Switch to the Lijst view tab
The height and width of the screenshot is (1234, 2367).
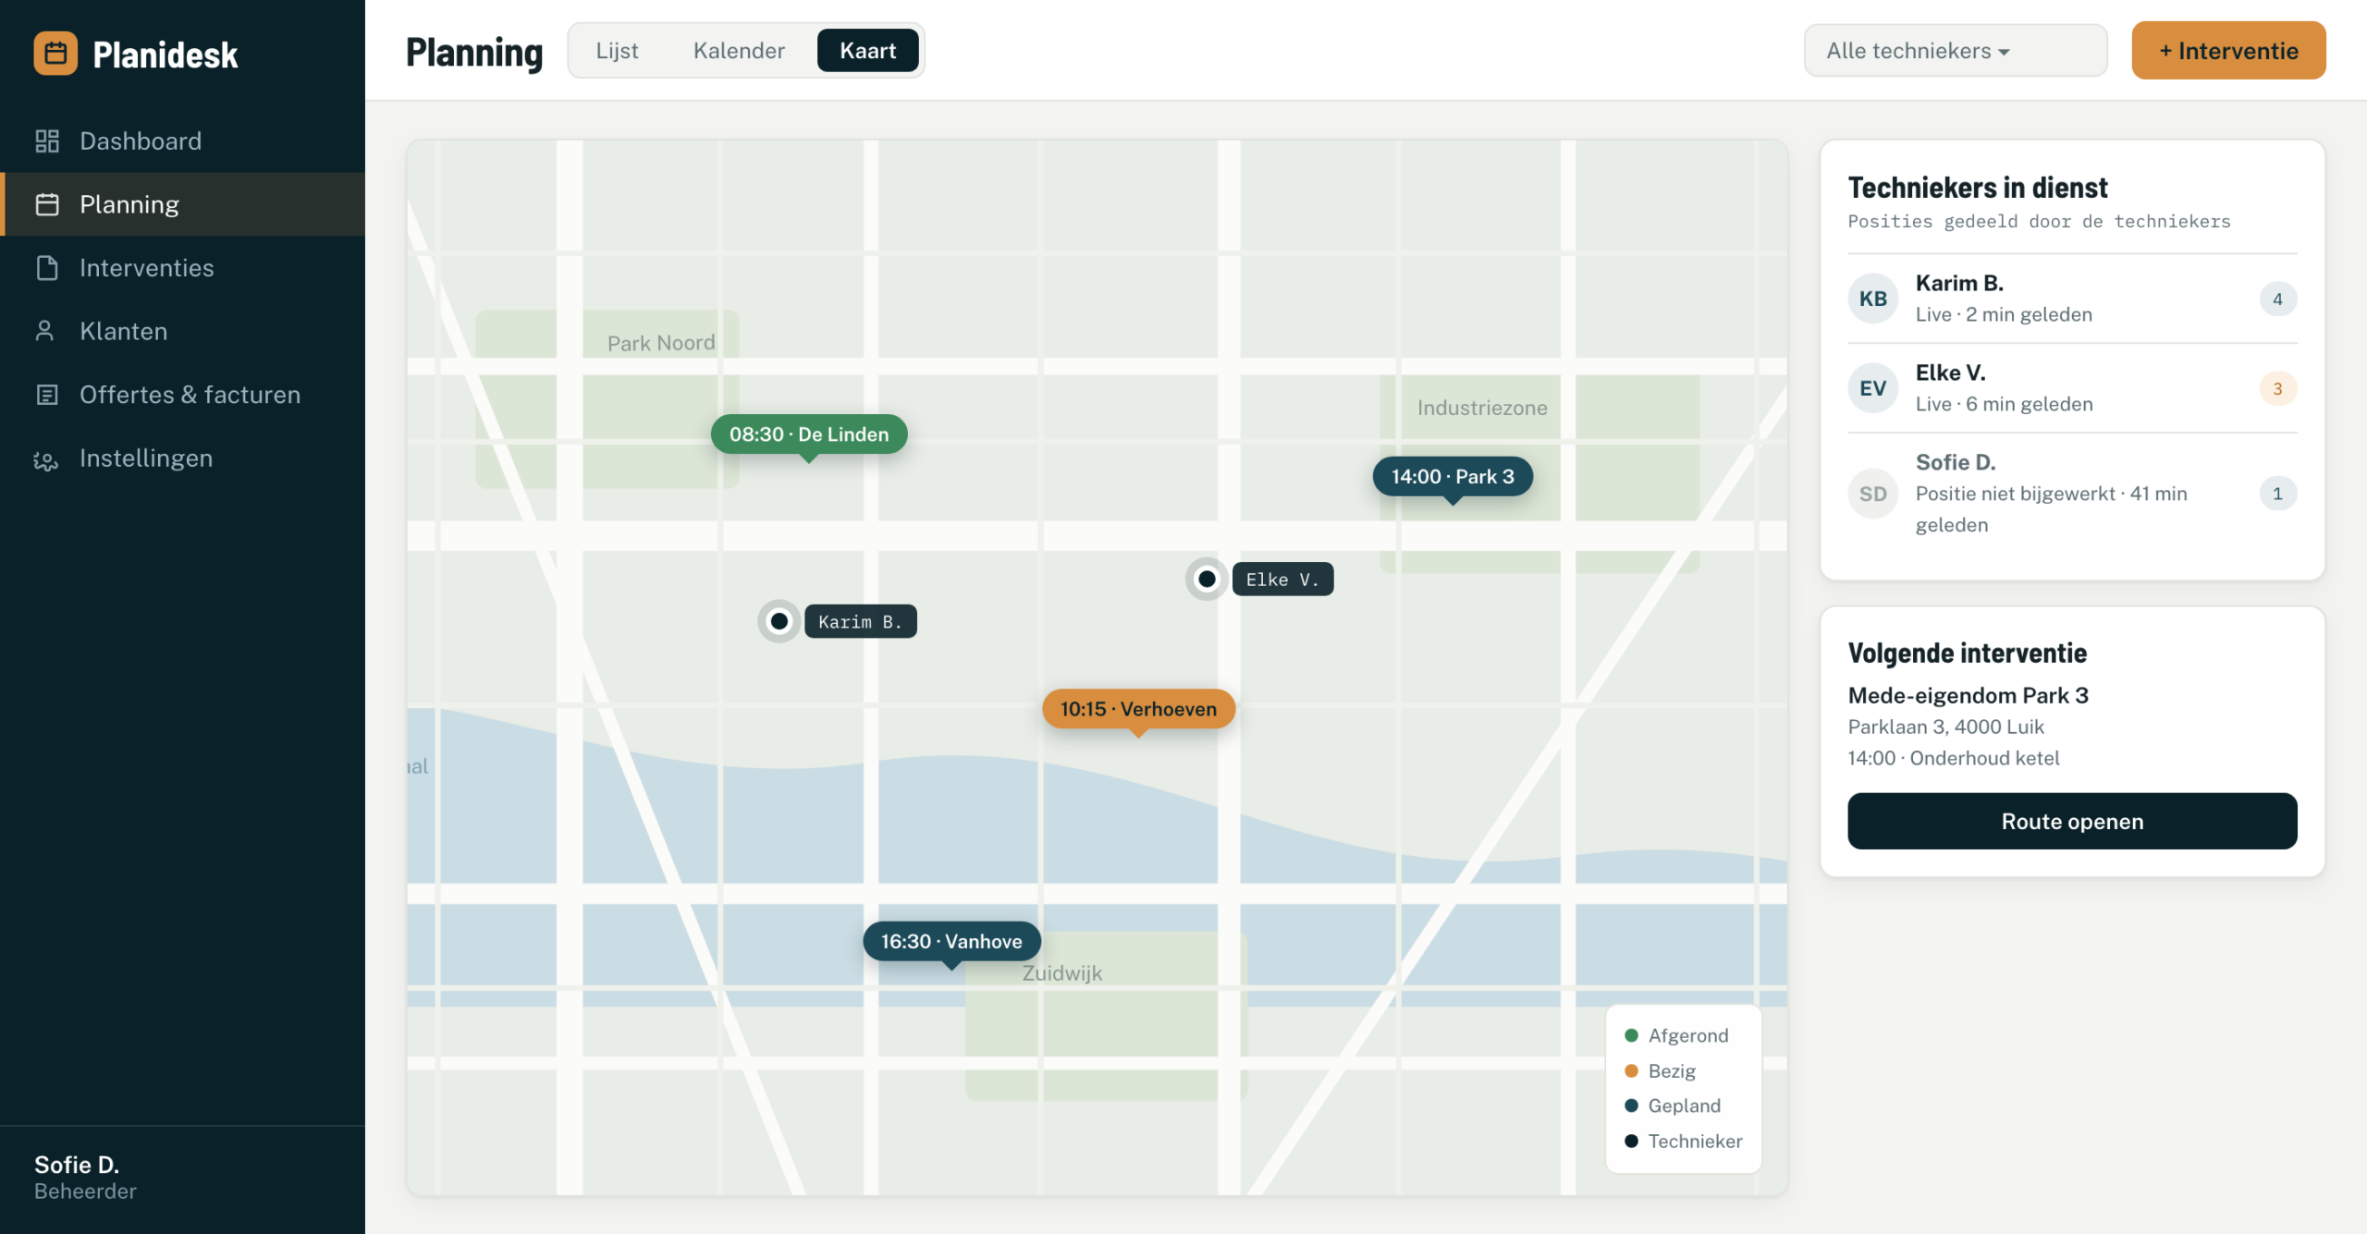tap(617, 51)
